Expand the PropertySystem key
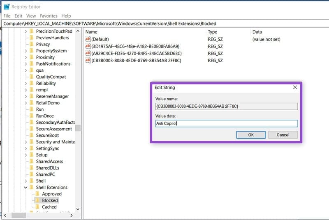 (25, 51)
